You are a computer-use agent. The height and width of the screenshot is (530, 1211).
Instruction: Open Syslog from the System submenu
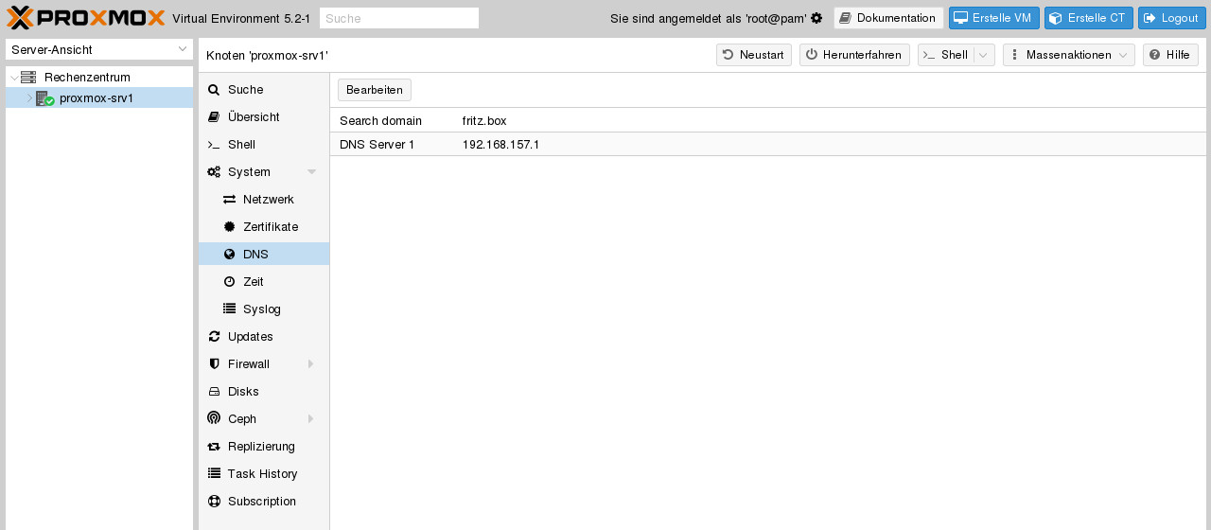(261, 309)
